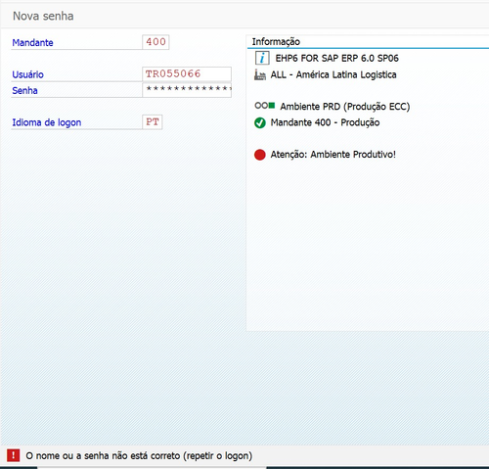This screenshot has height=469, width=489.
Task: Click the Usuário label
Action: [x=27, y=74]
